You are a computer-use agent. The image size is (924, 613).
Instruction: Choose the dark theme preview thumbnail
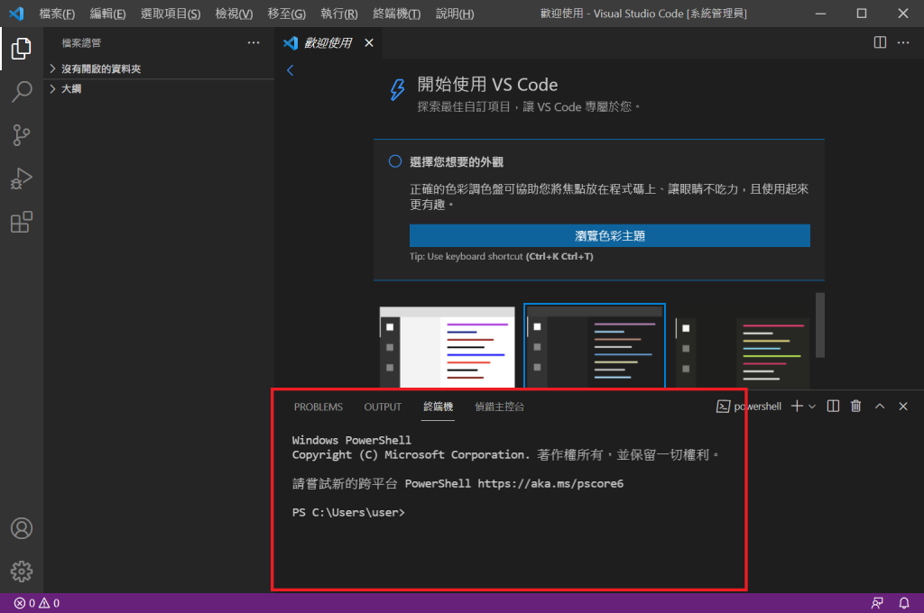[x=595, y=346]
